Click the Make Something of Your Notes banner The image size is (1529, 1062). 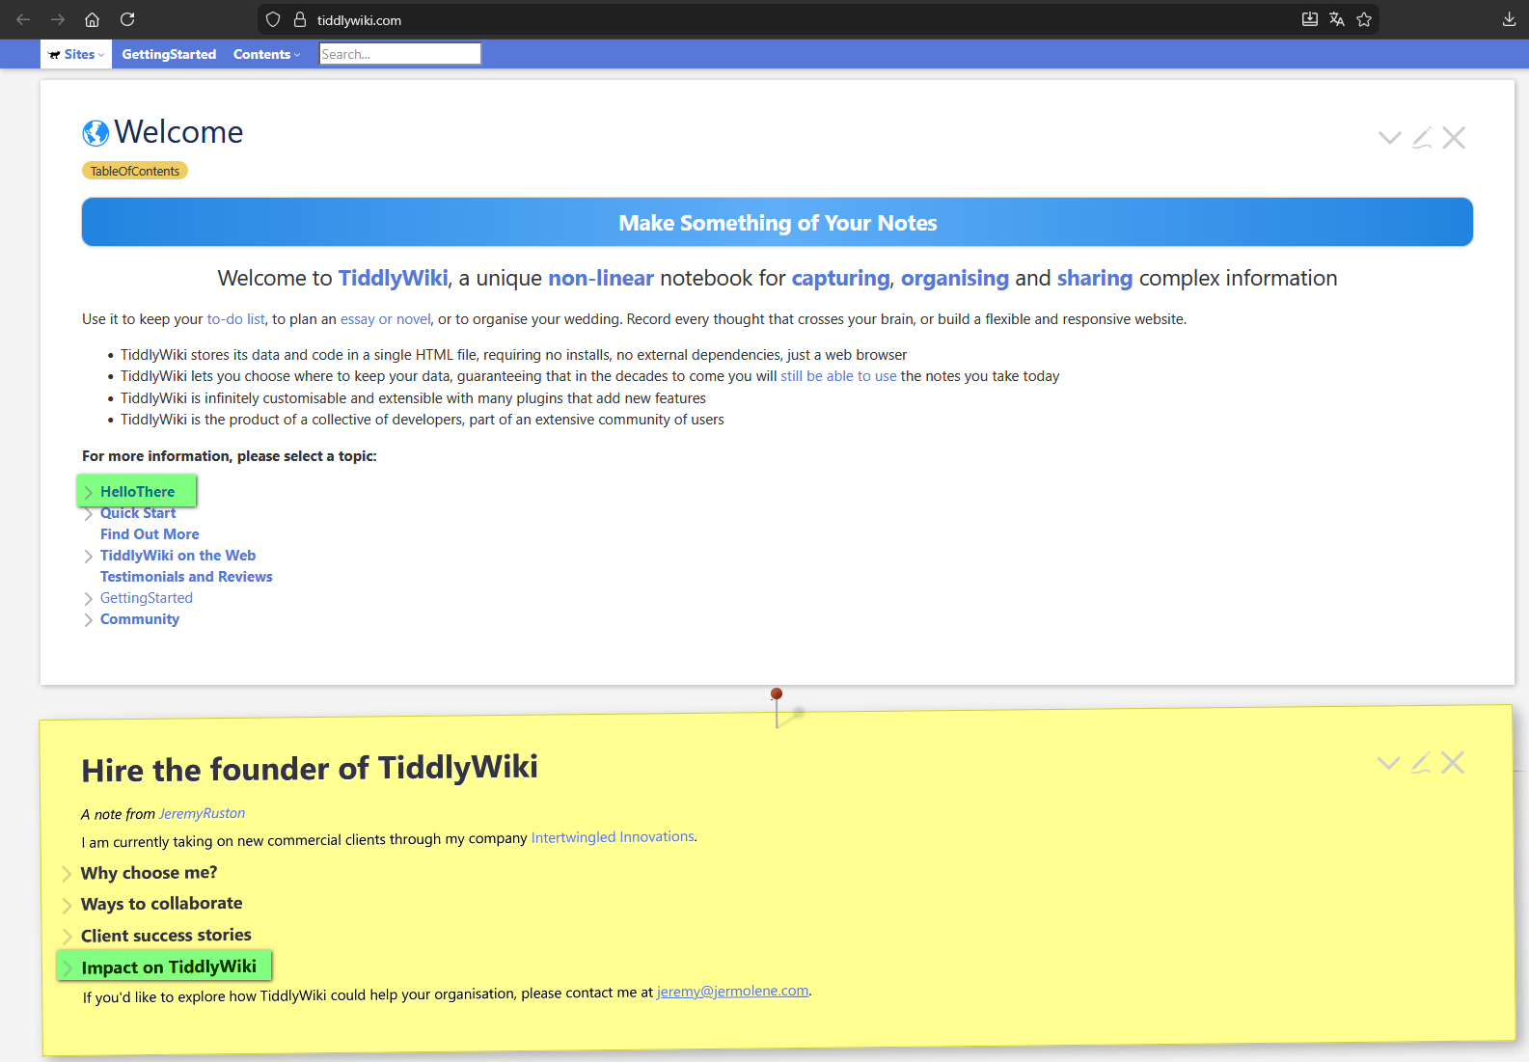pyautogui.click(x=777, y=223)
